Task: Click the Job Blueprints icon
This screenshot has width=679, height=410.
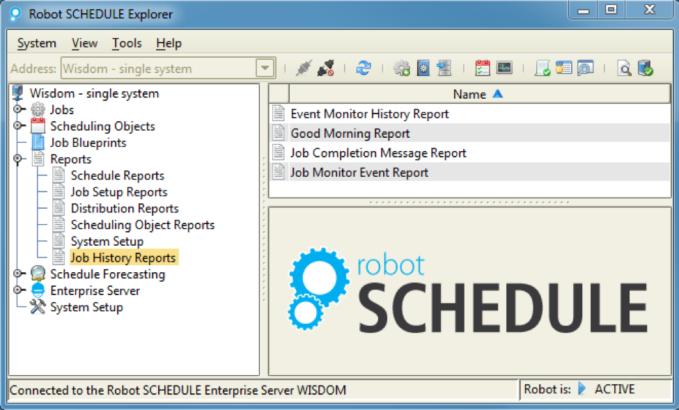Action: tap(38, 143)
